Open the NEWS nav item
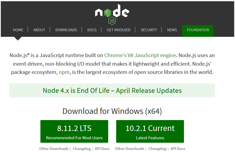The image size is (235, 155). click(172, 30)
